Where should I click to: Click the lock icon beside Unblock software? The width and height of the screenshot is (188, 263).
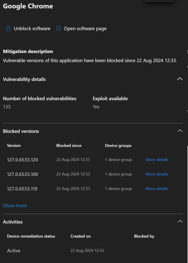tap(8, 28)
